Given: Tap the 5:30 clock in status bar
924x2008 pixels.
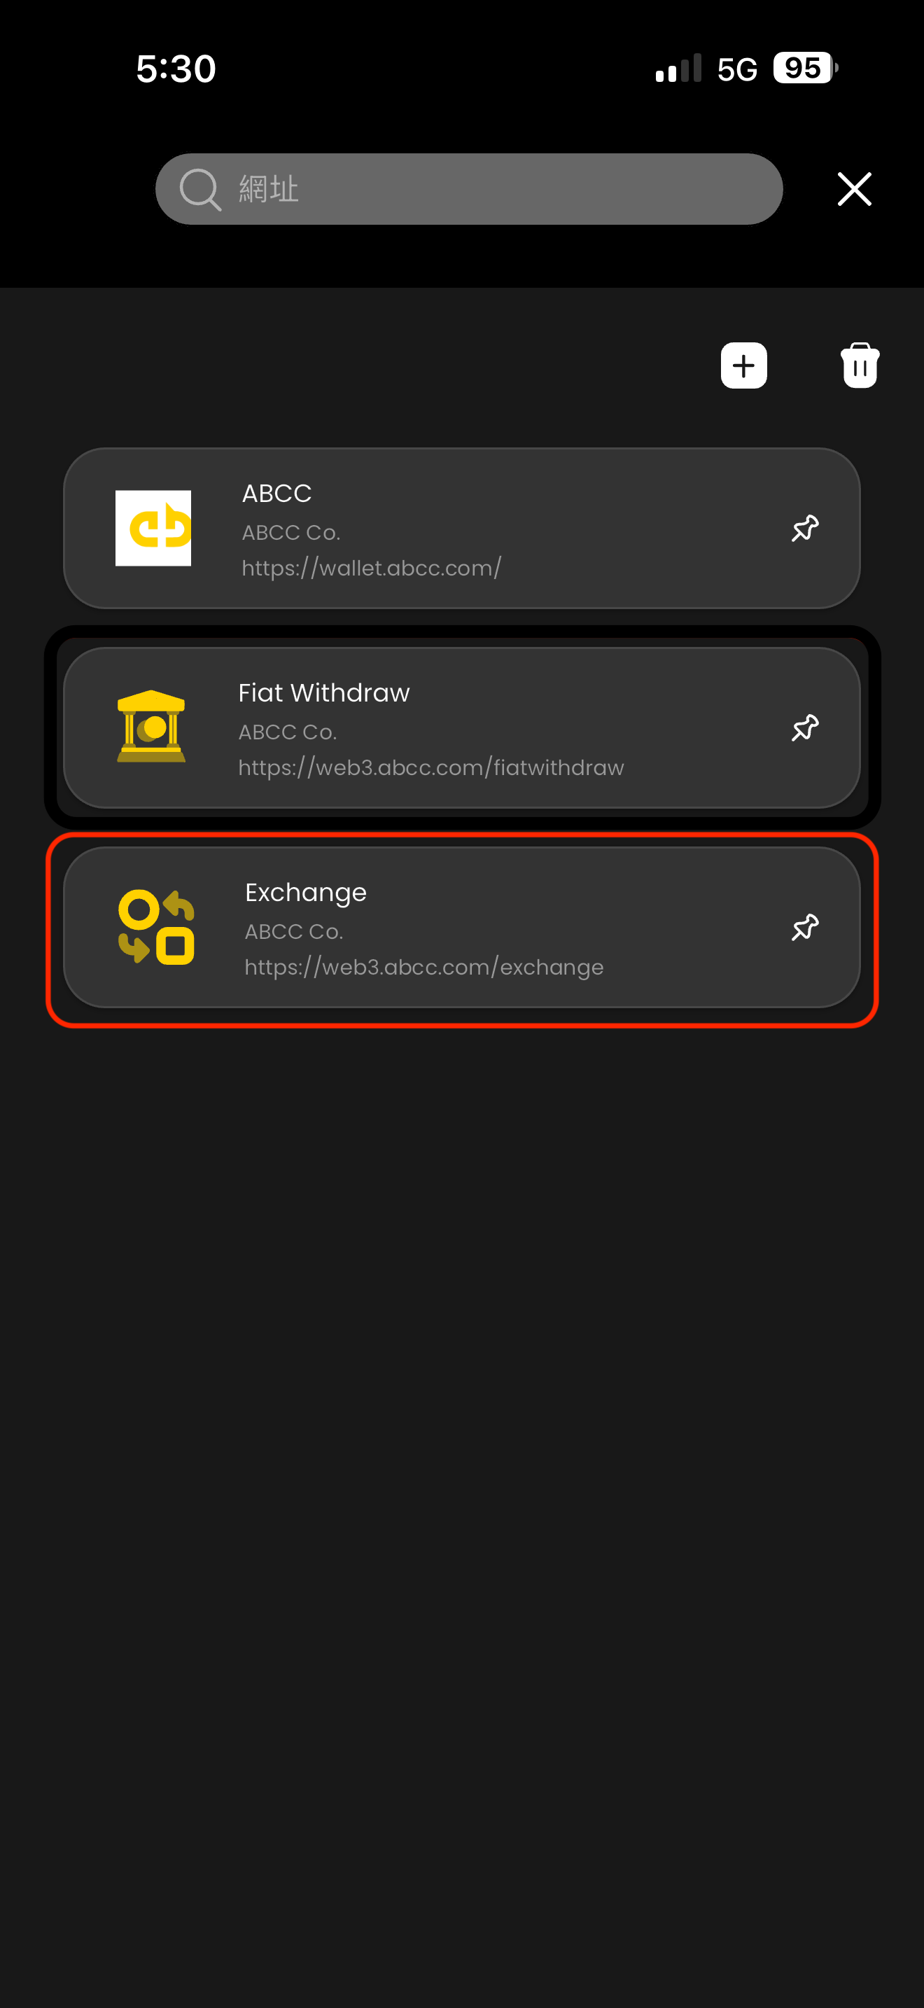Looking at the screenshot, I should [176, 69].
